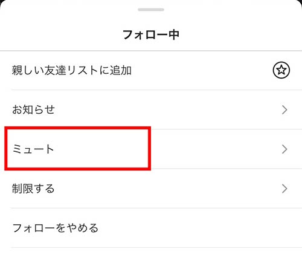Screen dimensions: 302x260
Task: Open the お知らせ notifications entry
Action: coord(33,109)
